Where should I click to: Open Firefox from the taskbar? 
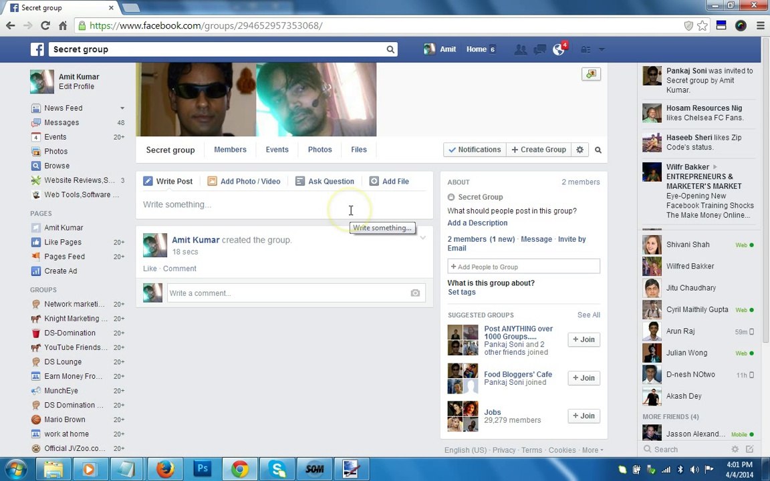(x=166, y=469)
